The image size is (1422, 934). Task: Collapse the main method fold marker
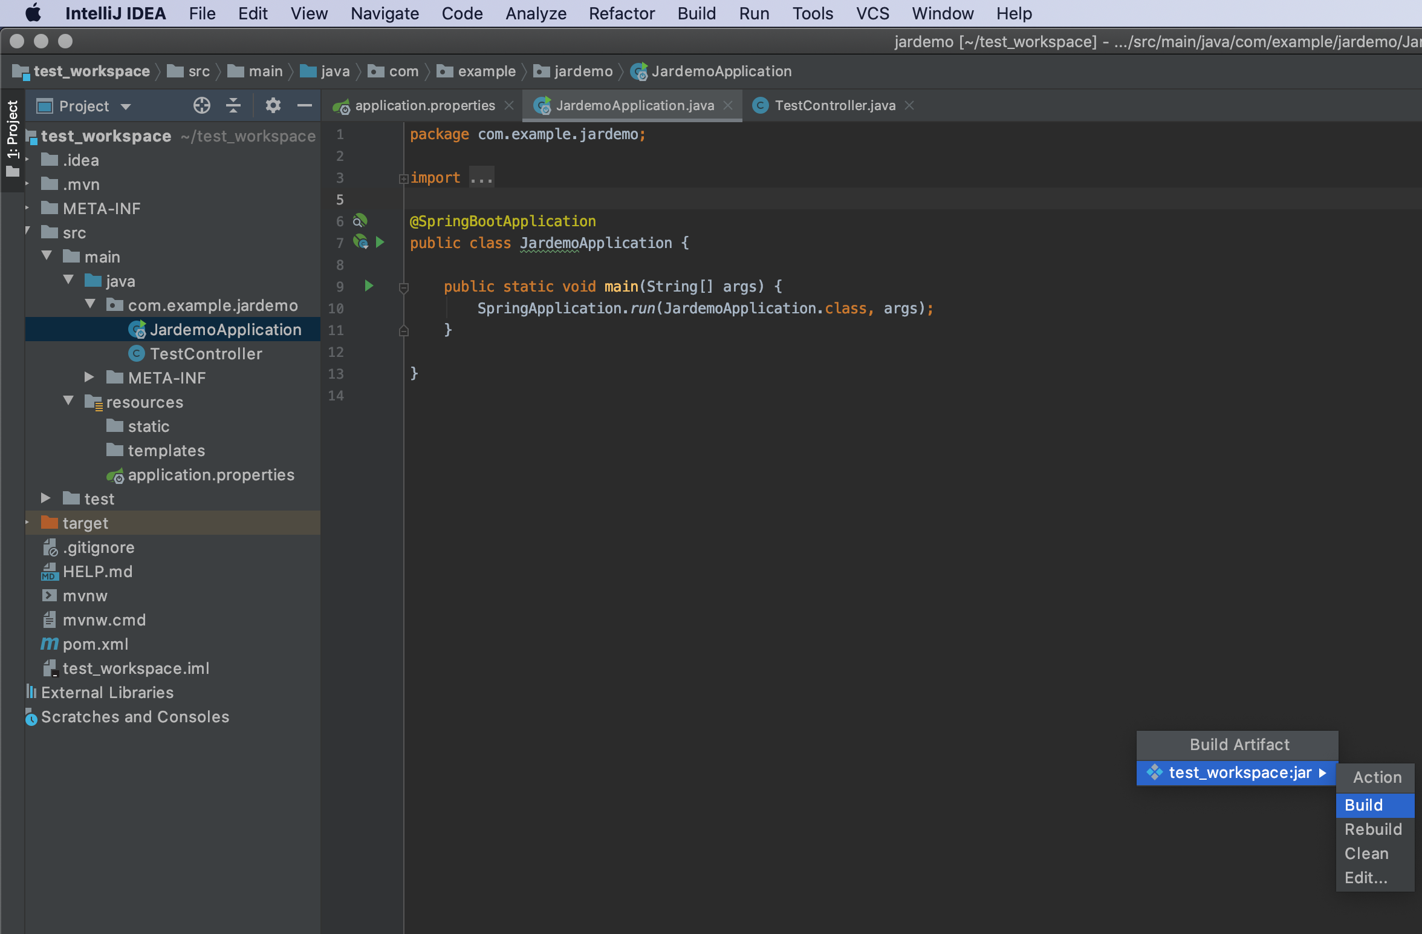[x=404, y=287]
